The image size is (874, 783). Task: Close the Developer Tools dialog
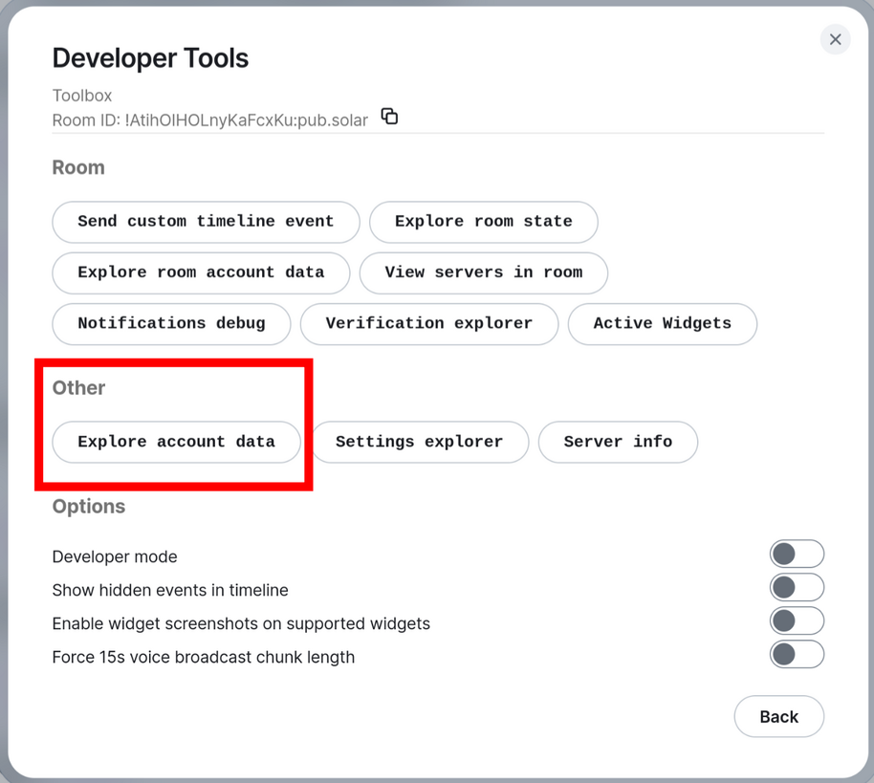(835, 39)
